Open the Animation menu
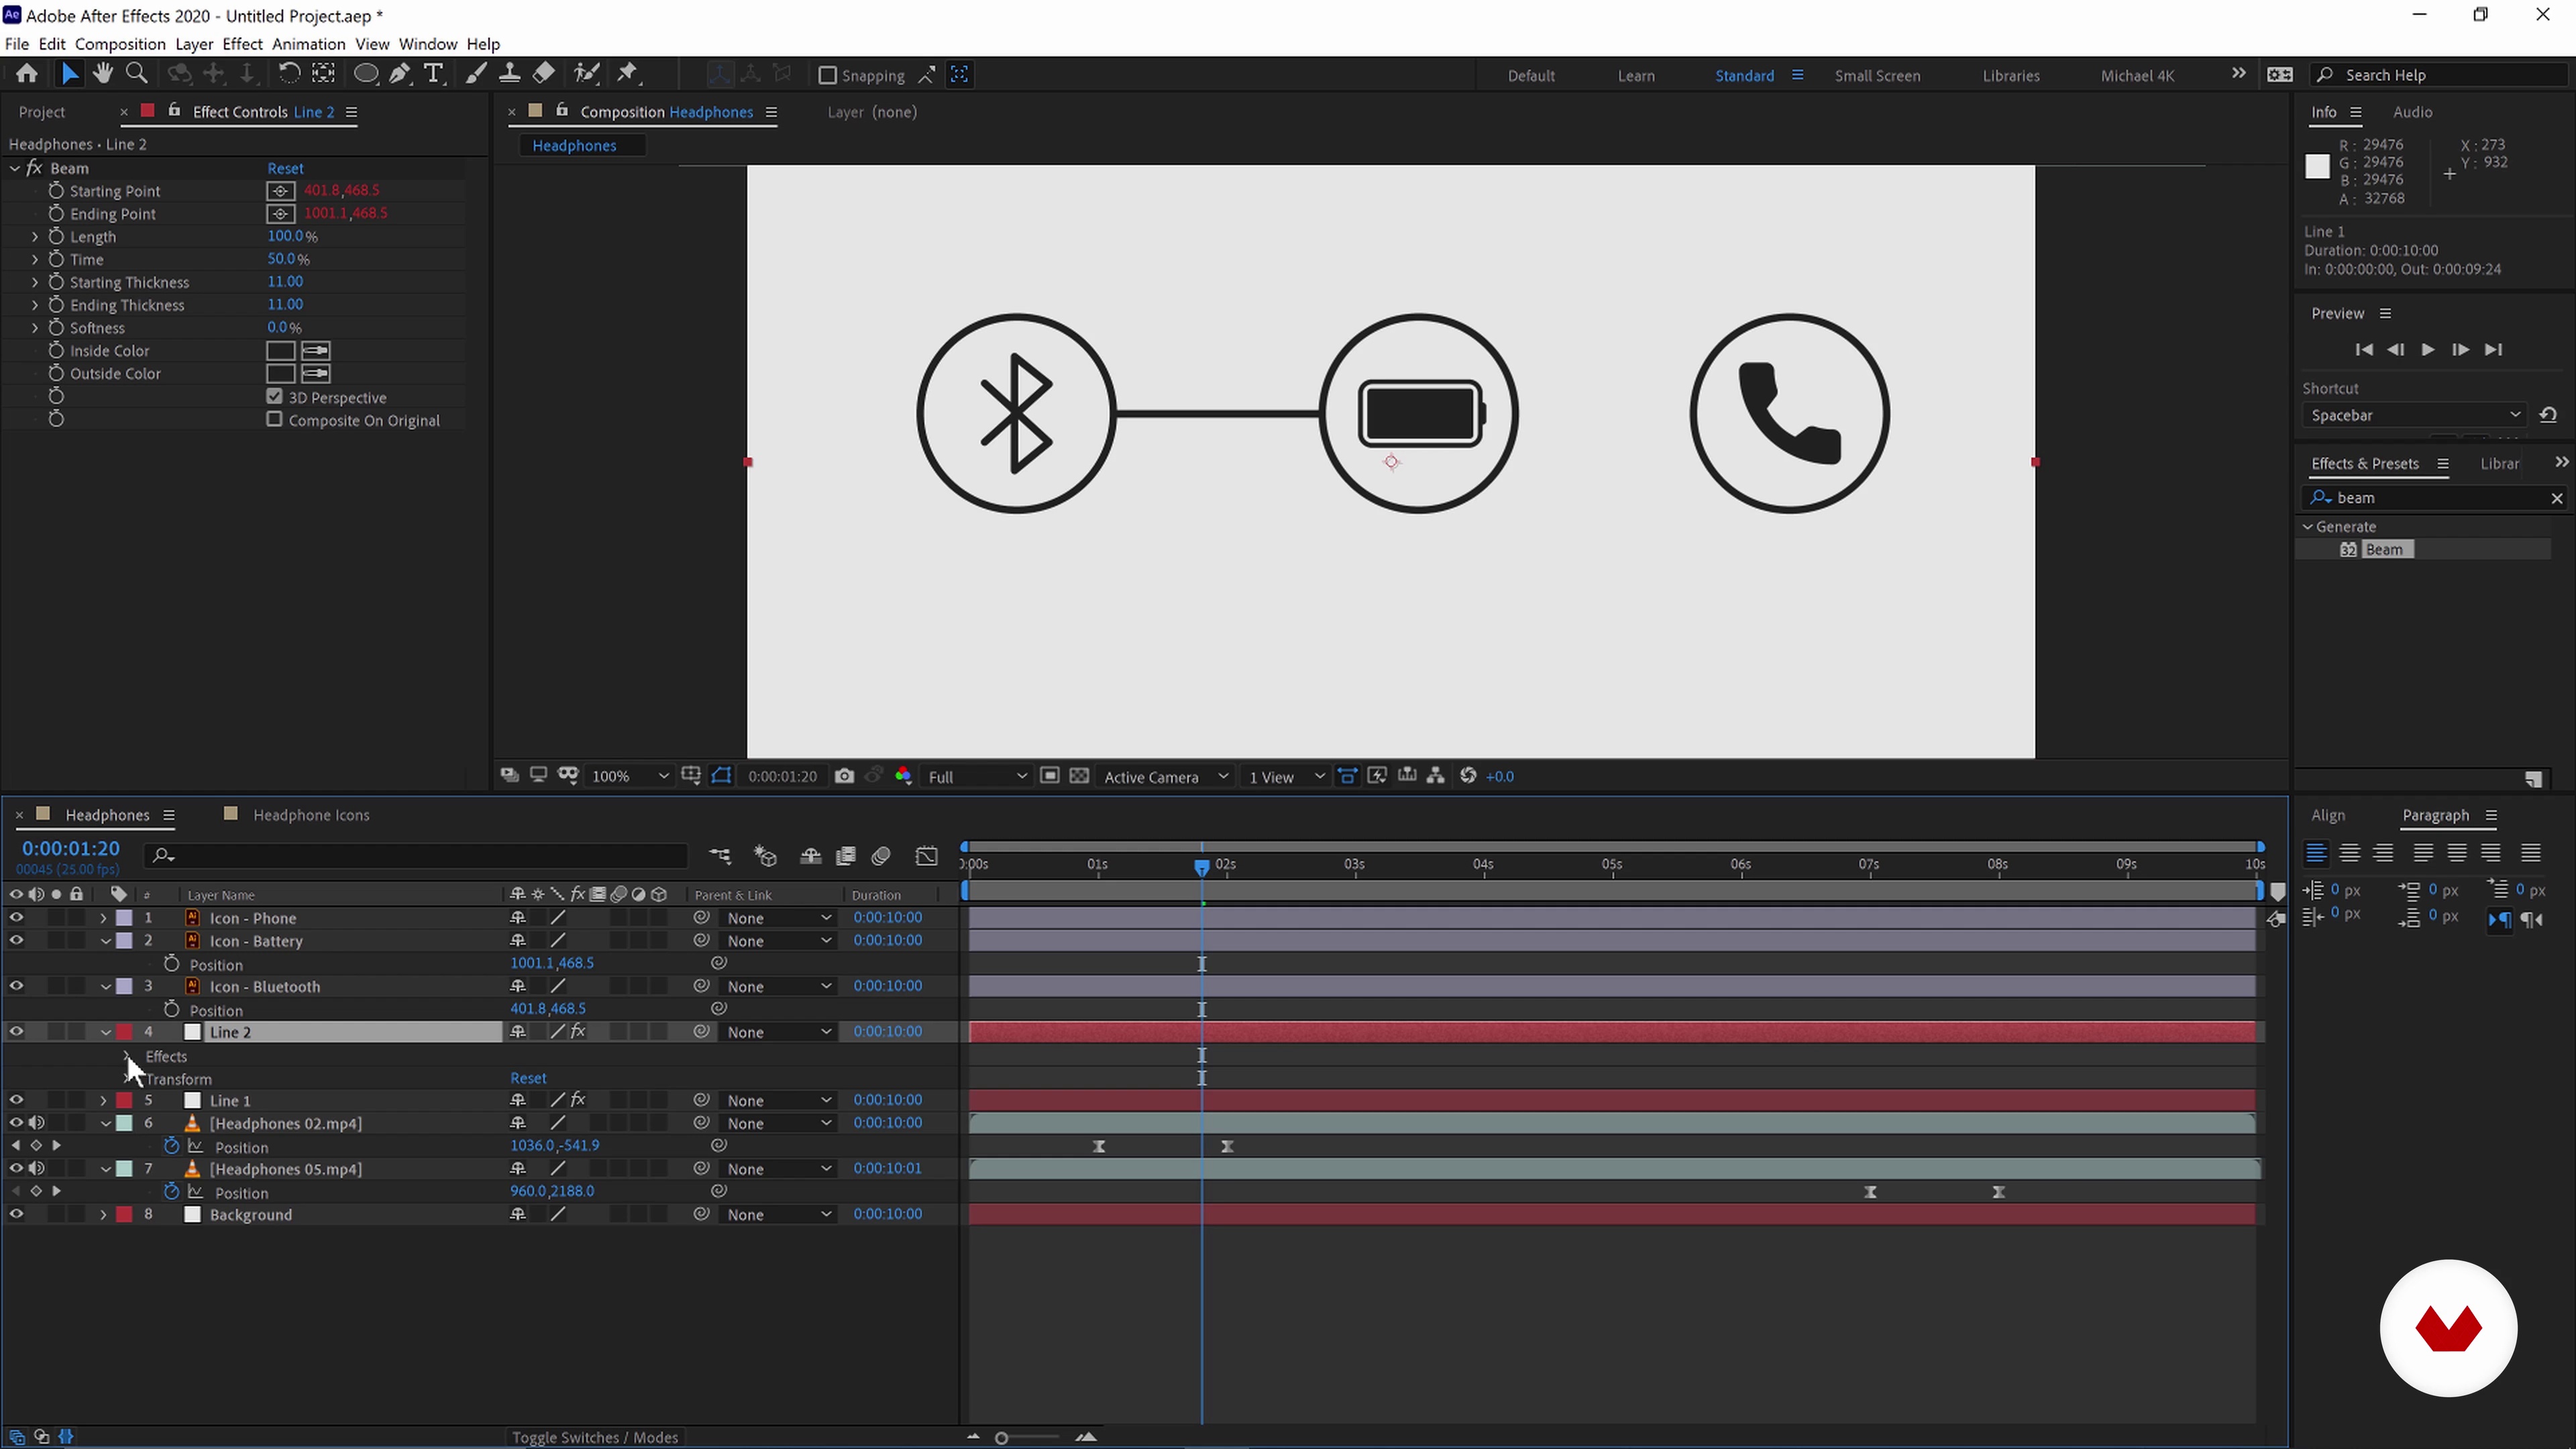This screenshot has width=2576, height=1449. [308, 44]
